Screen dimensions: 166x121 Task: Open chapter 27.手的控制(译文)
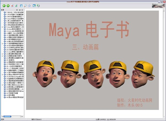15,64
